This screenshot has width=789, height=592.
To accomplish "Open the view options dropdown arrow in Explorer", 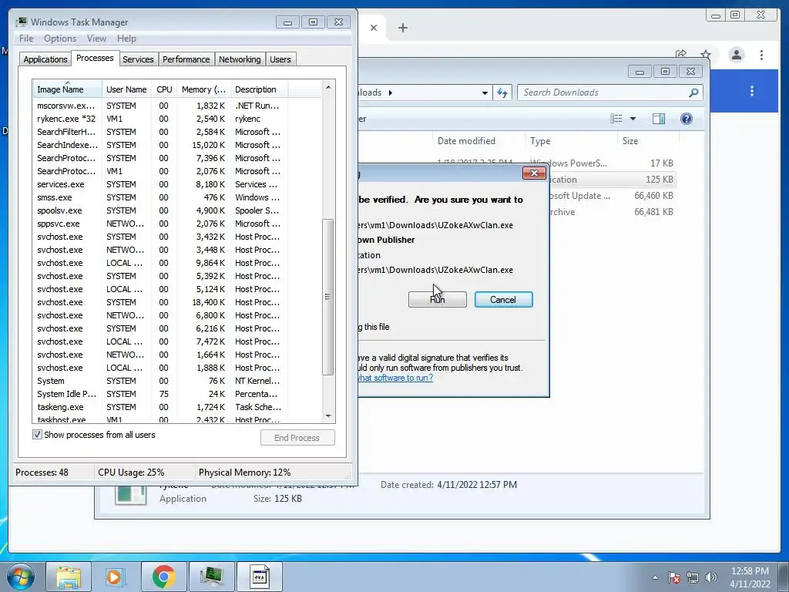I will pyautogui.click(x=633, y=119).
